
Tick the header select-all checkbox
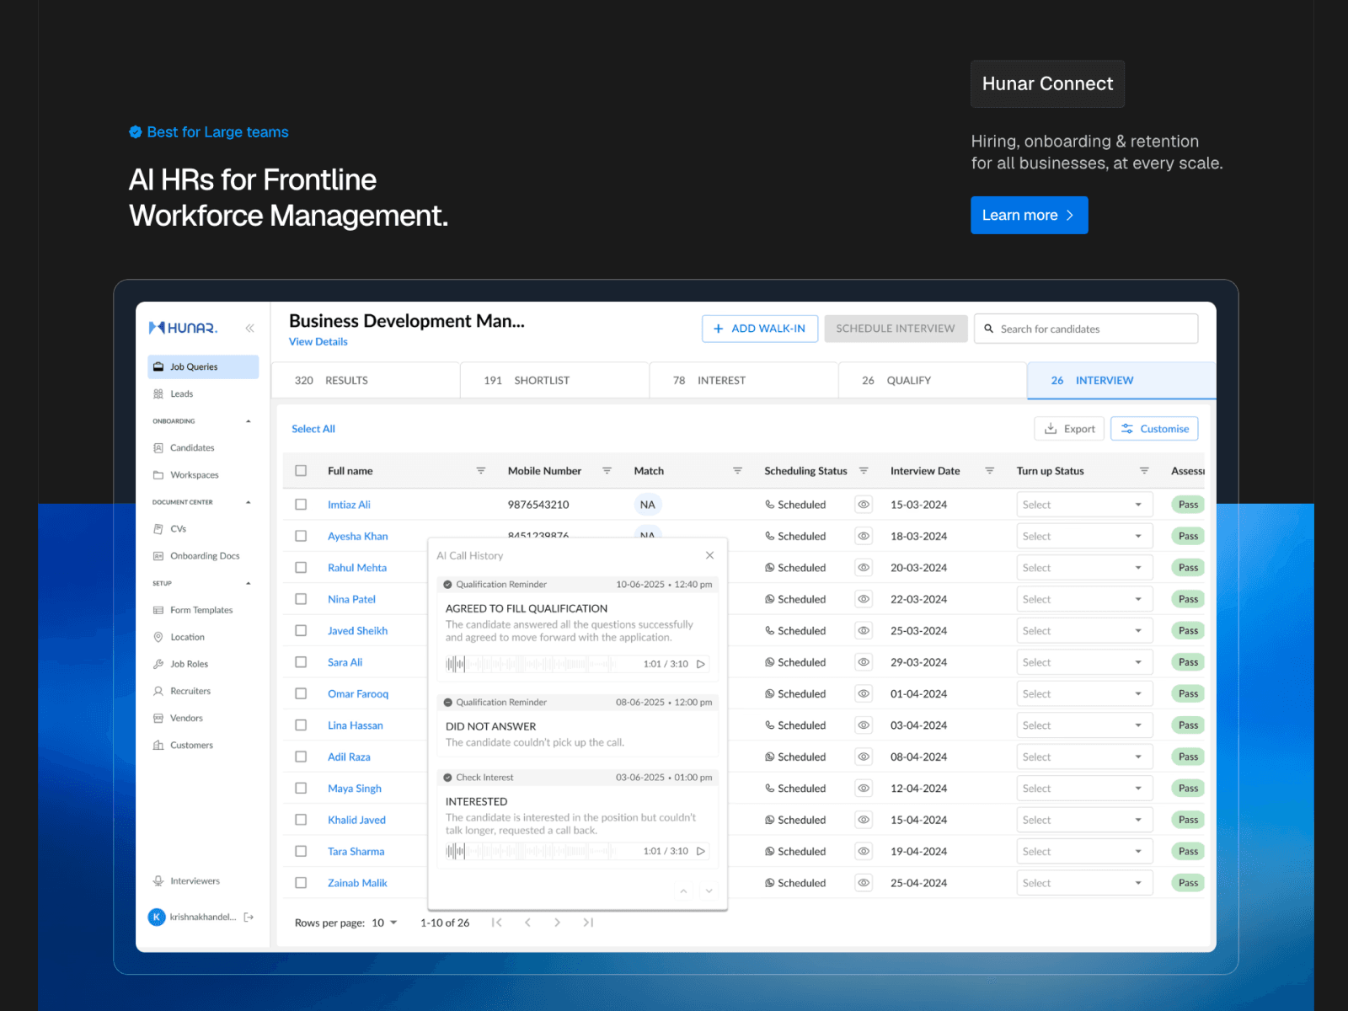tap(301, 471)
